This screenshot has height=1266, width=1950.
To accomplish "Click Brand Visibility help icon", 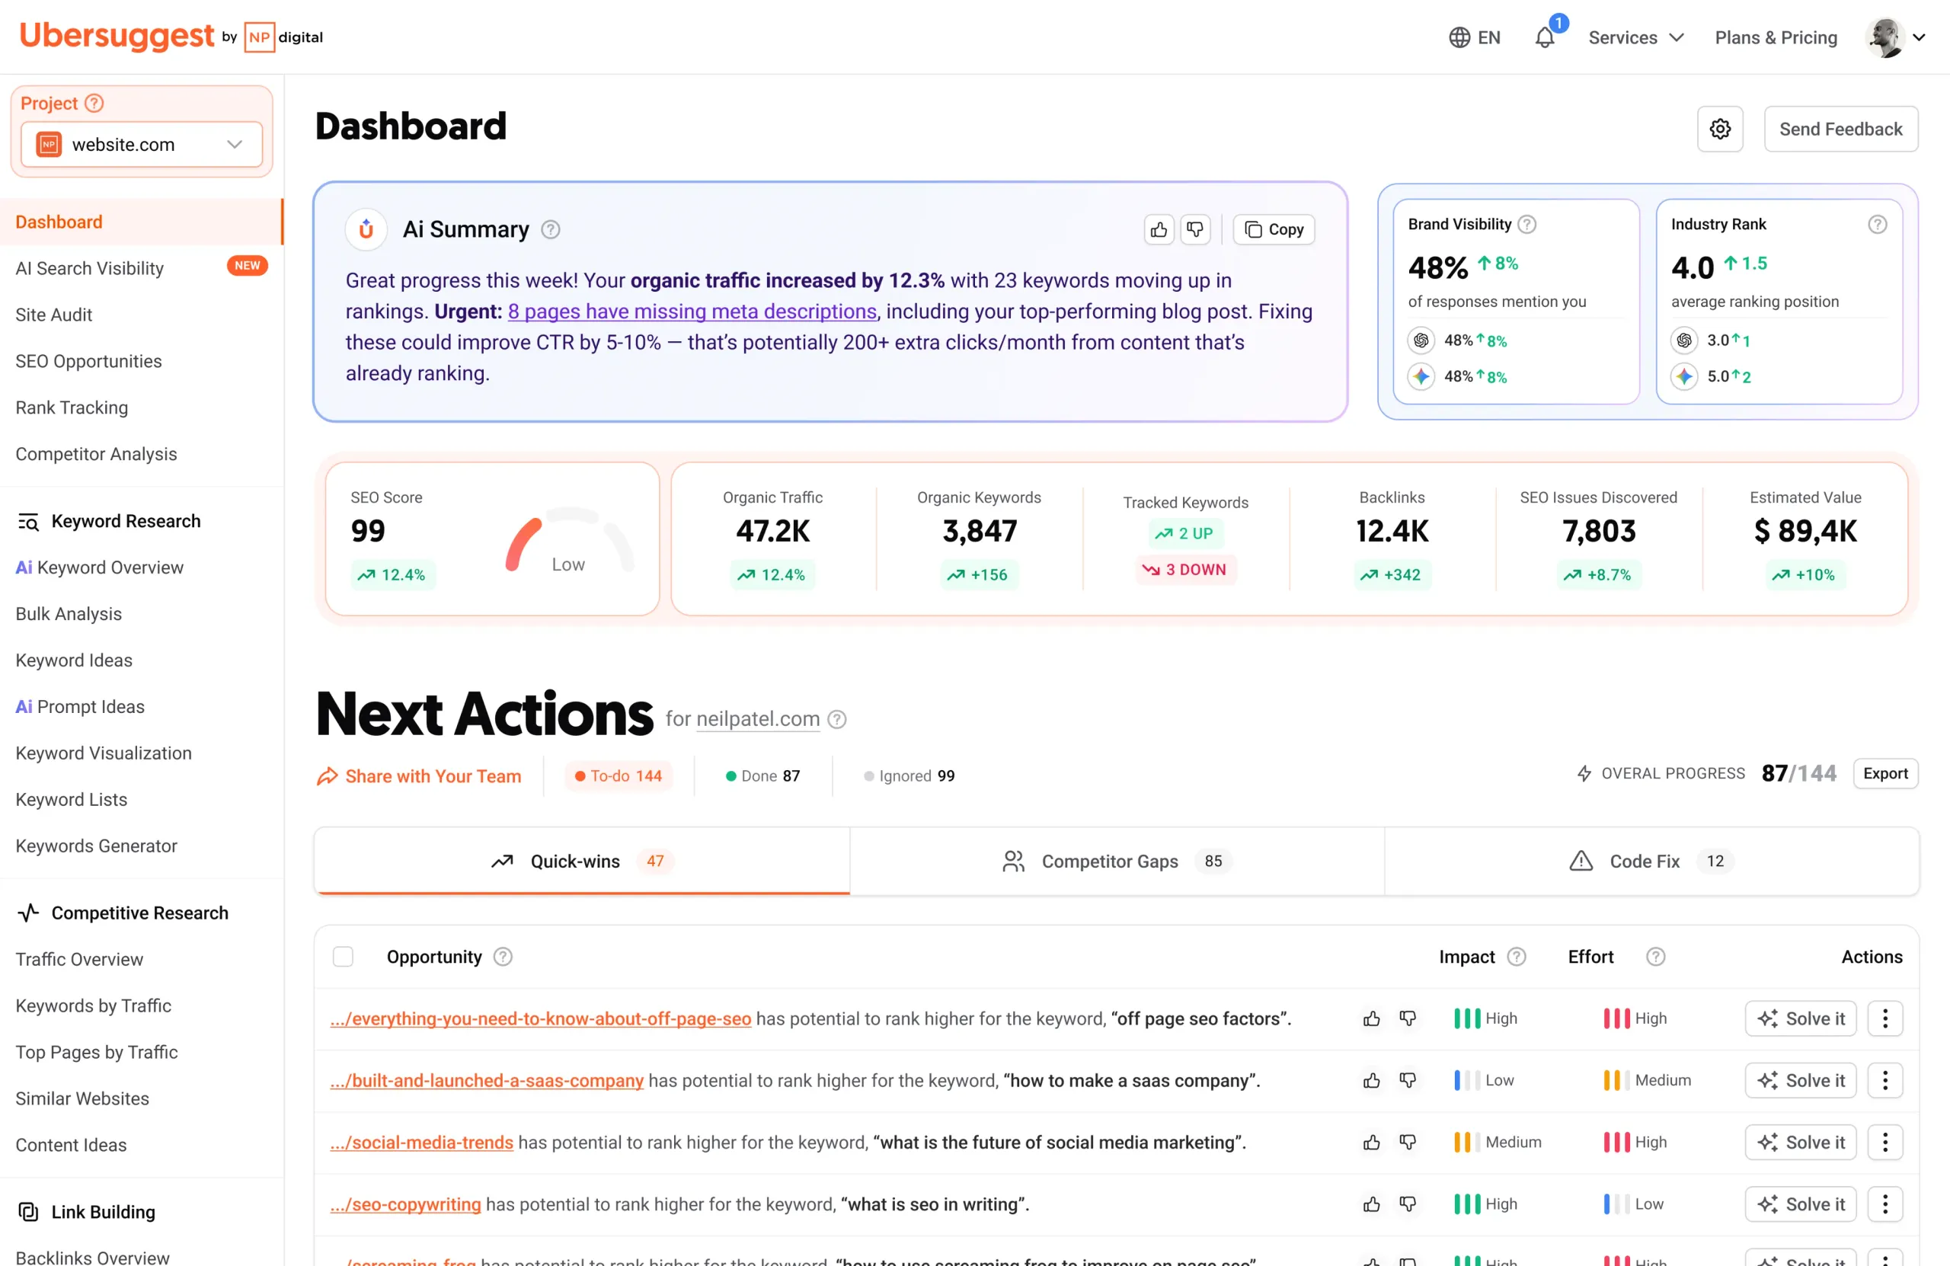I will click(x=1527, y=225).
